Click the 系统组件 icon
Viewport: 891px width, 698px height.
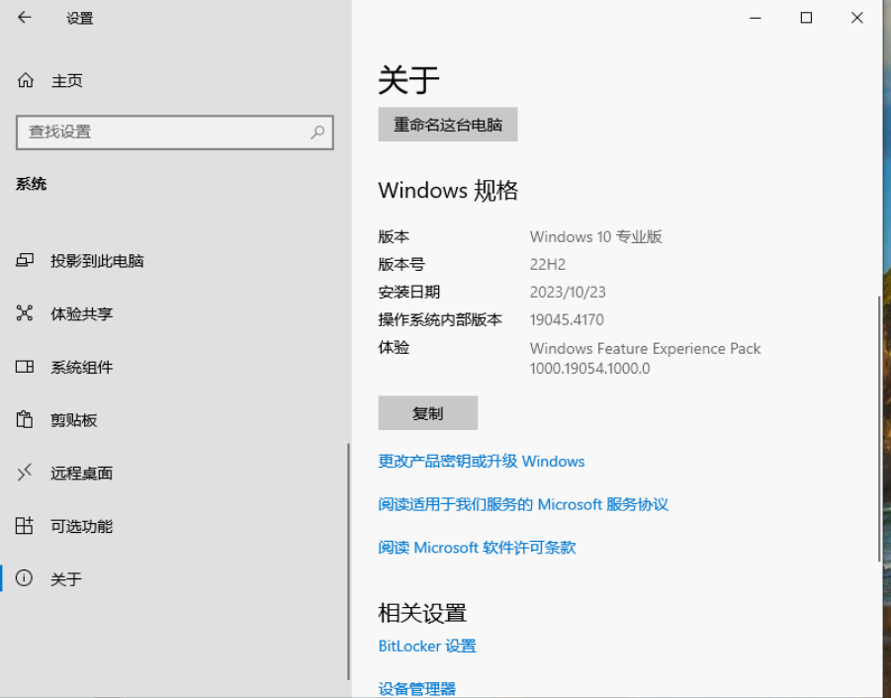tap(25, 367)
